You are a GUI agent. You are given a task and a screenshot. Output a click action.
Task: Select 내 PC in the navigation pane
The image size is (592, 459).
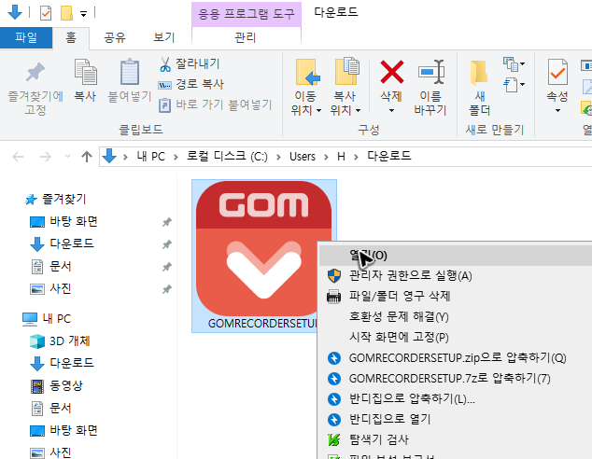(57, 319)
